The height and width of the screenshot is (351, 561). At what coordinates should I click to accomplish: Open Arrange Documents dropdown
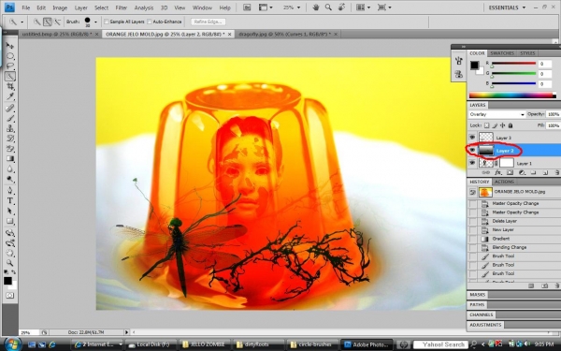(364, 7)
